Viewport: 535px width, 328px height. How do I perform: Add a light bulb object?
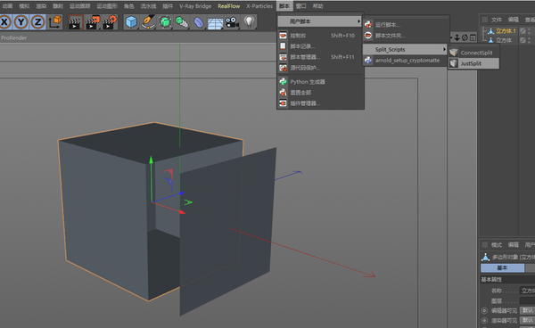(250, 22)
